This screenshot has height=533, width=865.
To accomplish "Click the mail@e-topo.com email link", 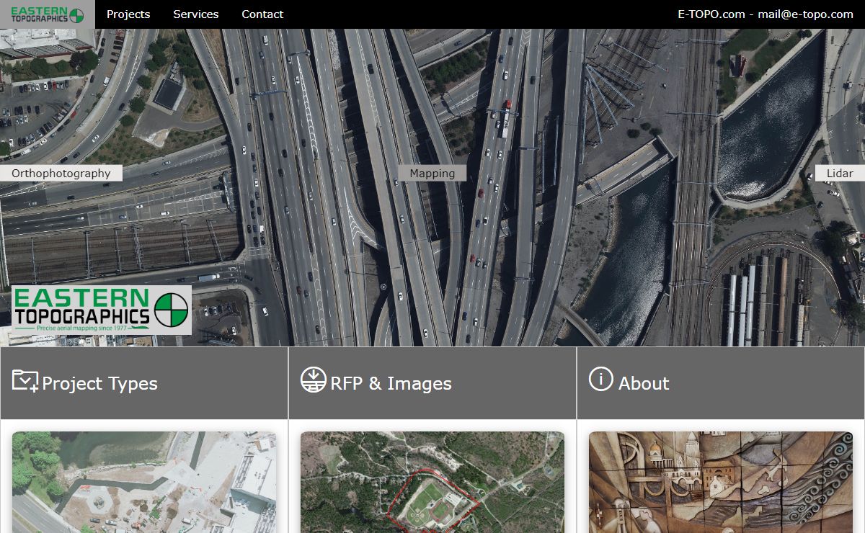I will [805, 14].
